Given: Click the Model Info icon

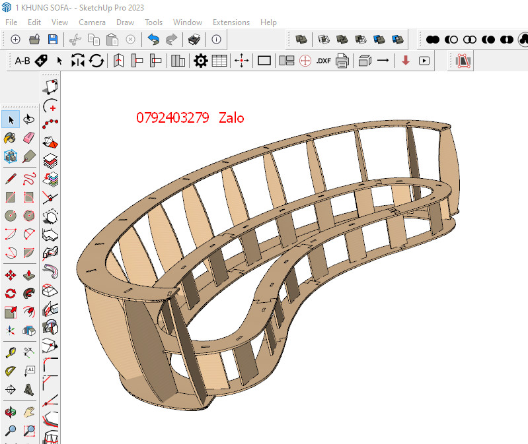Looking at the screenshot, I should pyautogui.click(x=216, y=40).
